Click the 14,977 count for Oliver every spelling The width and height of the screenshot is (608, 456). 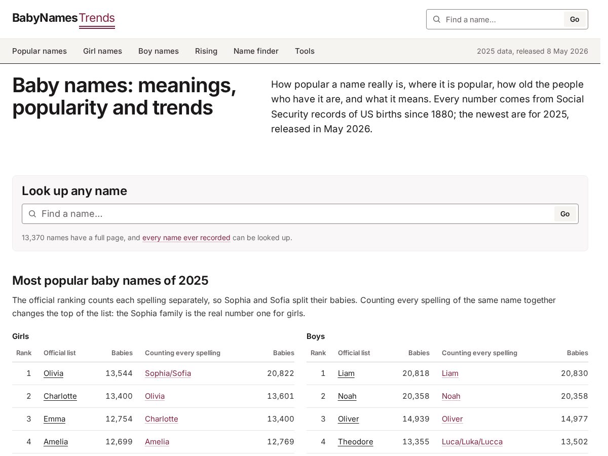[x=575, y=419]
